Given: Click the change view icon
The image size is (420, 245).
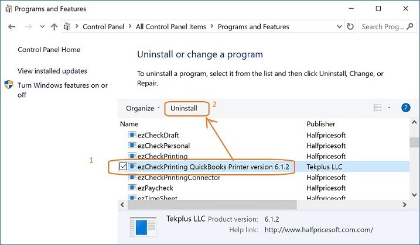Looking at the screenshot, I should [378, 108].
